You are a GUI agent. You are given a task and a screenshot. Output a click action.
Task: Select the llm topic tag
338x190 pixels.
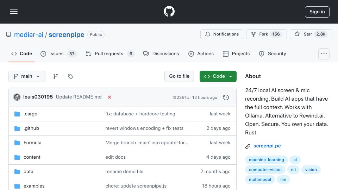pyautogui.click(x=283, y=179)
